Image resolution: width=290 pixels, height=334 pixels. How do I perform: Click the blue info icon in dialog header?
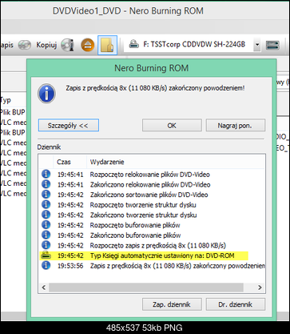click(46, 94)
